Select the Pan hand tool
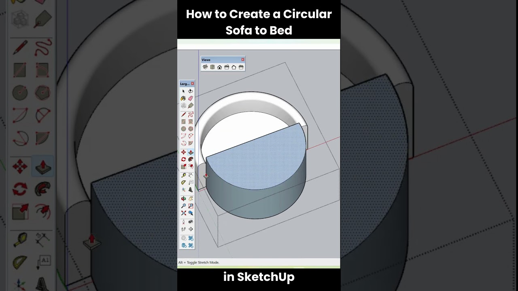The image size is (518, 291). [191, 199]
